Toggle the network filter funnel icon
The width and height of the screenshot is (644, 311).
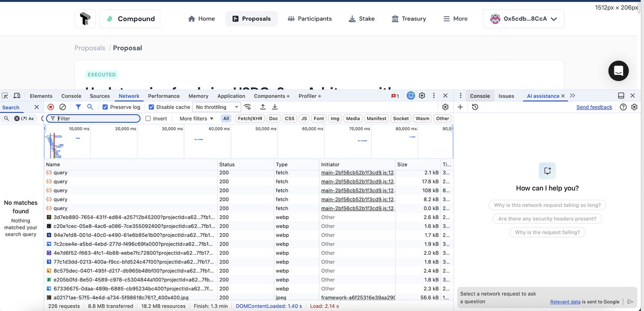point(78,107)
